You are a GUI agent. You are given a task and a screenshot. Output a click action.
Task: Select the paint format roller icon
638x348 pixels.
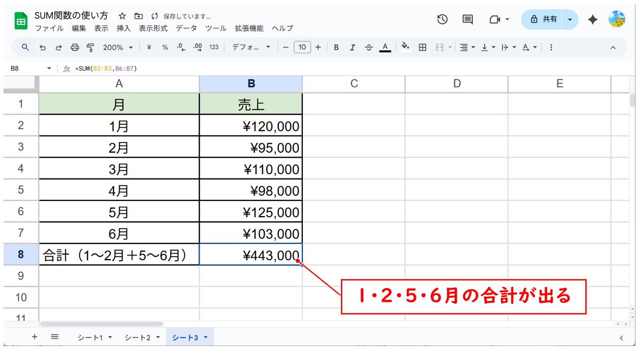[x=90, y=47]
